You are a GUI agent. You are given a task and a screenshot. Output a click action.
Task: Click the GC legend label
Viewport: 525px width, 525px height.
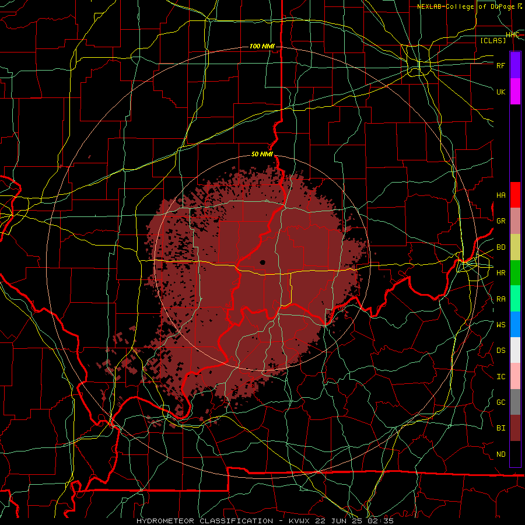pos(501,402)
